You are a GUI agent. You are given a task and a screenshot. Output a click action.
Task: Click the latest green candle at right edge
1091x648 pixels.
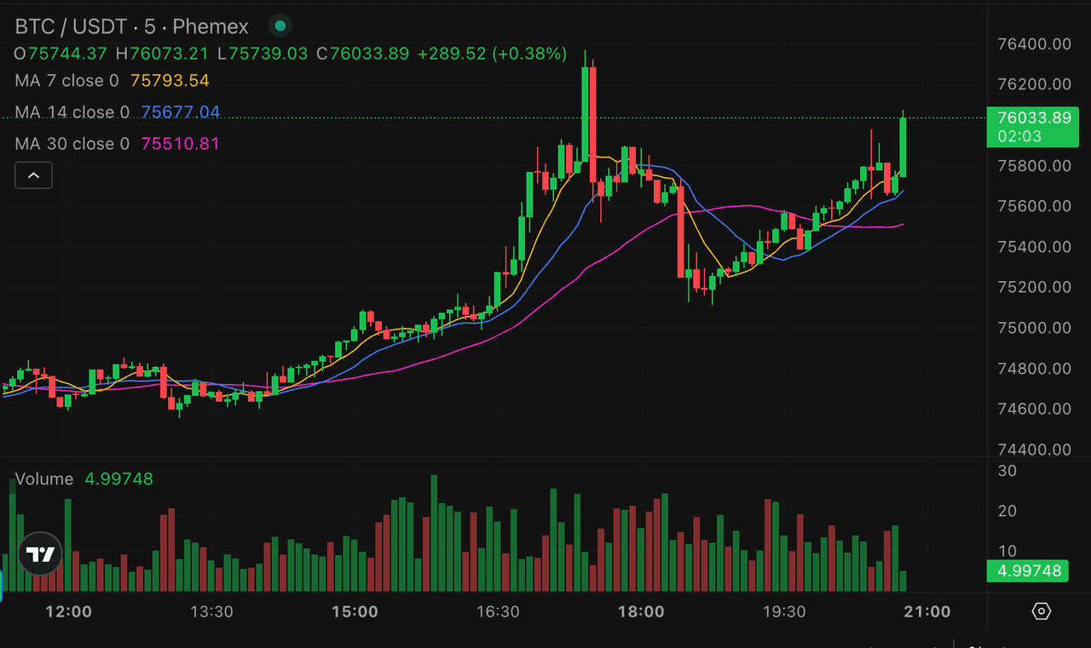(903, 146)
